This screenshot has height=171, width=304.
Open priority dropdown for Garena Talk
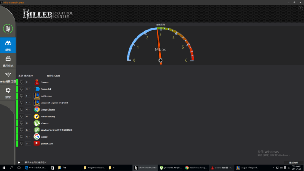coord(28,89)
